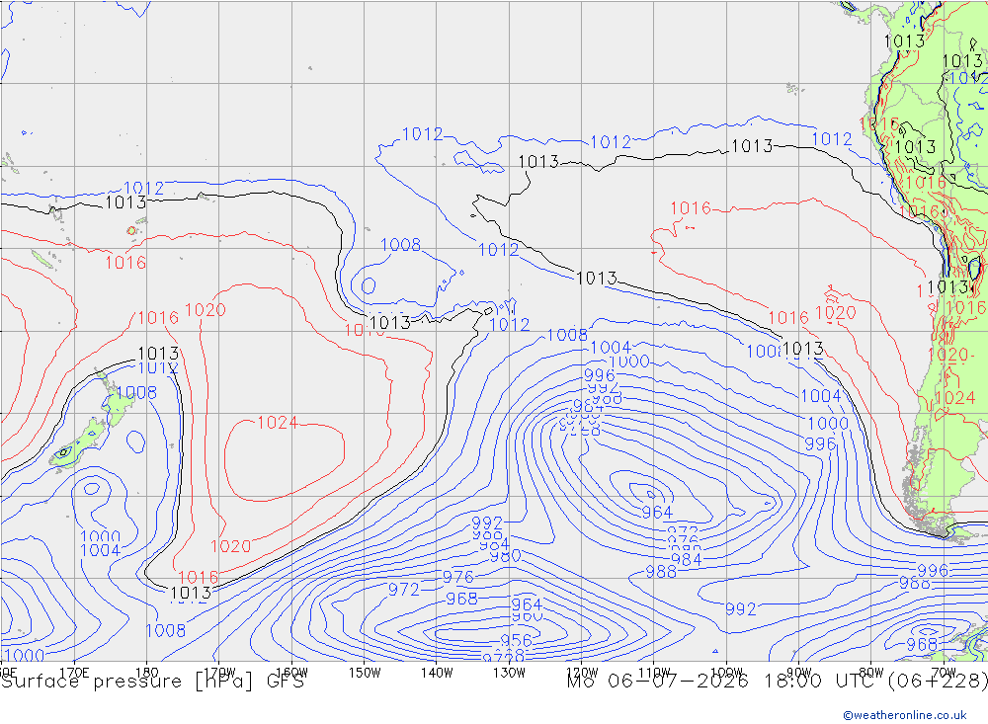Click the 140W longitude label
The image size is (988, 724).
click(x=437, y=673)
